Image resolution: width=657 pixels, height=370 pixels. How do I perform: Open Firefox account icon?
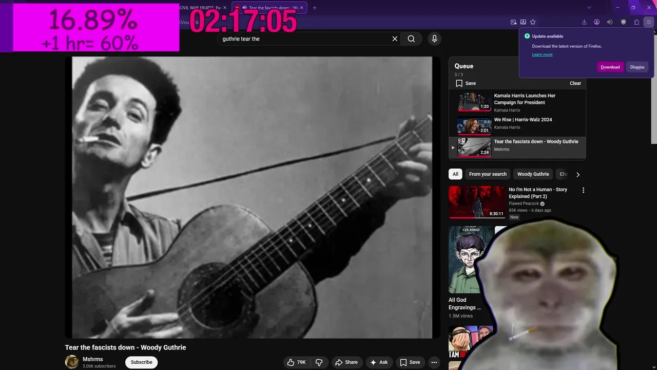tap(597, 22)
